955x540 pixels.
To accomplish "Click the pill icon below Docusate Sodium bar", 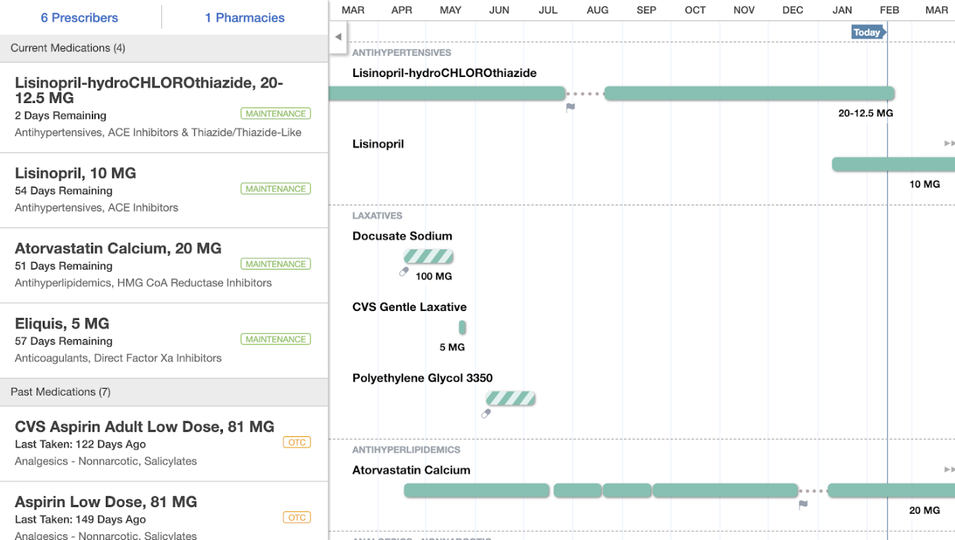I will tap(404, 272).
